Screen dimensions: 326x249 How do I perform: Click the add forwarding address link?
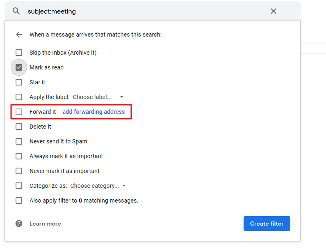pyautogui.click(x=93, y=112)
